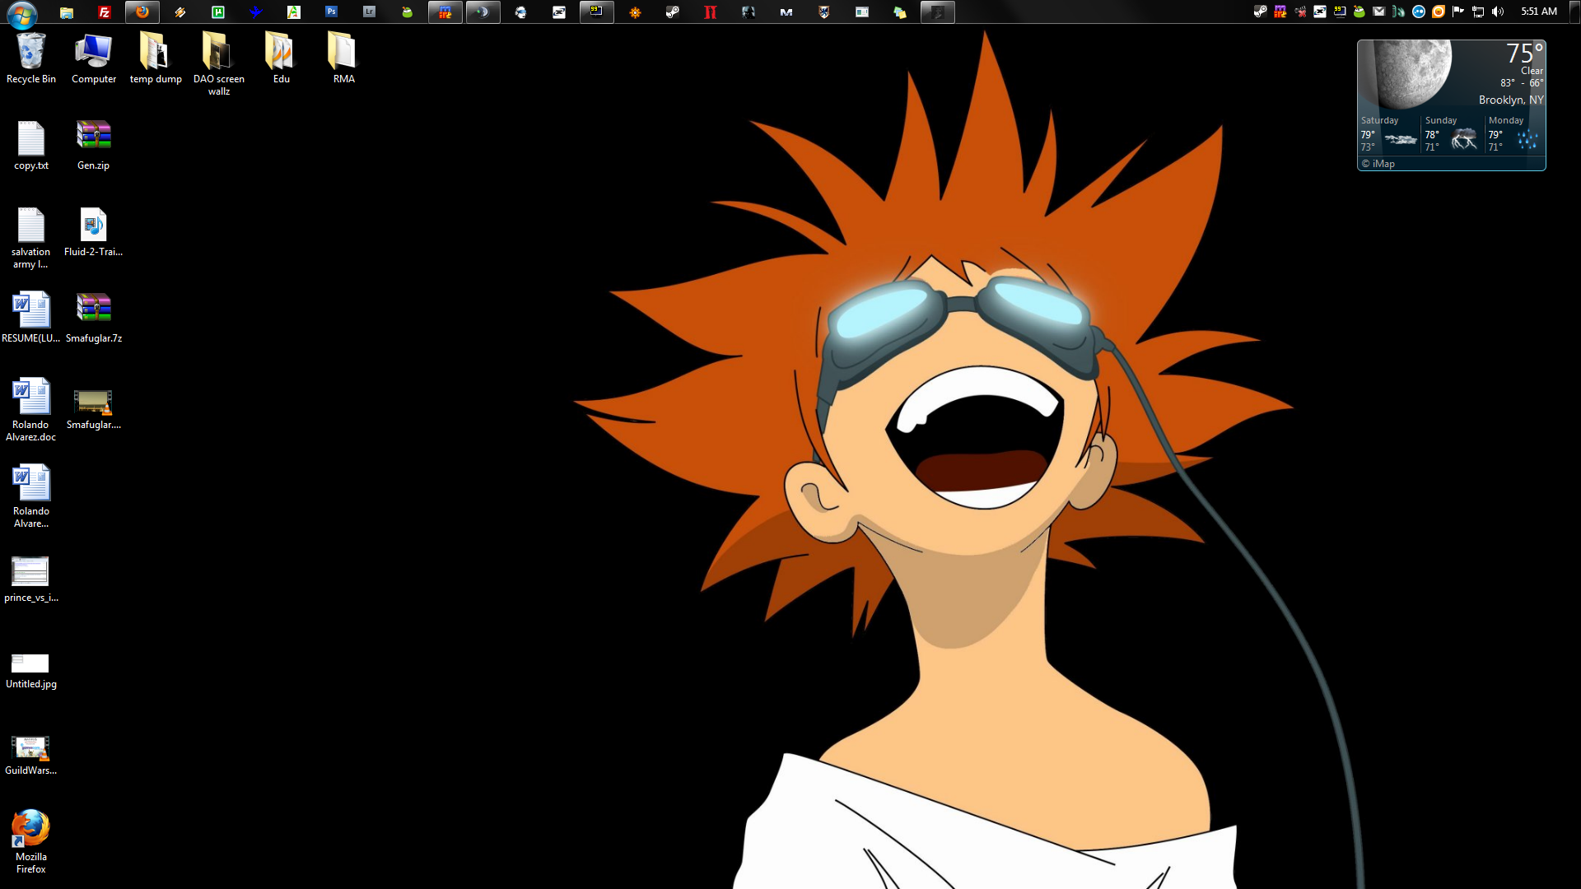Screen dimensions: 1581x889
Task: Select the Mozilla Firefox desktop shortcut
Action: [31, 841]
